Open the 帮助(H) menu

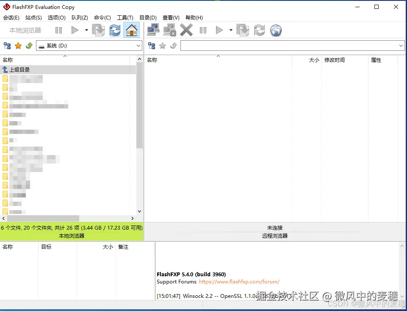pyautogui.click(x=194, y=18)
